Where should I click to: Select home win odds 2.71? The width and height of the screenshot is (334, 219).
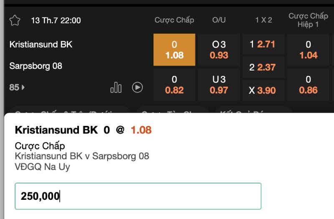[x=263, y=44]
